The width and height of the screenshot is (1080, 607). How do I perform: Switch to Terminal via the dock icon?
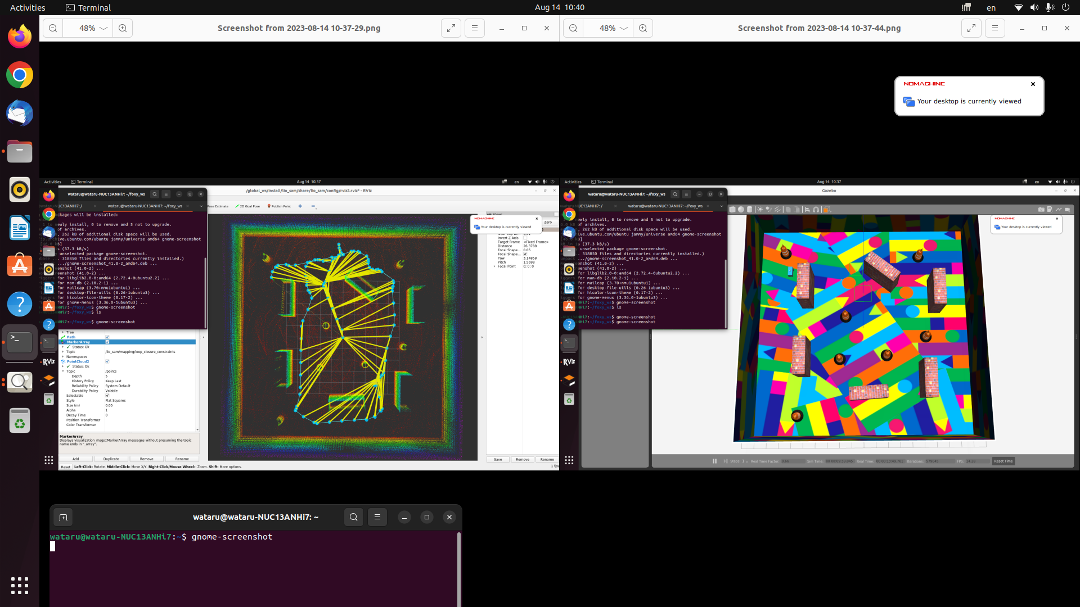tap(20, 342)
